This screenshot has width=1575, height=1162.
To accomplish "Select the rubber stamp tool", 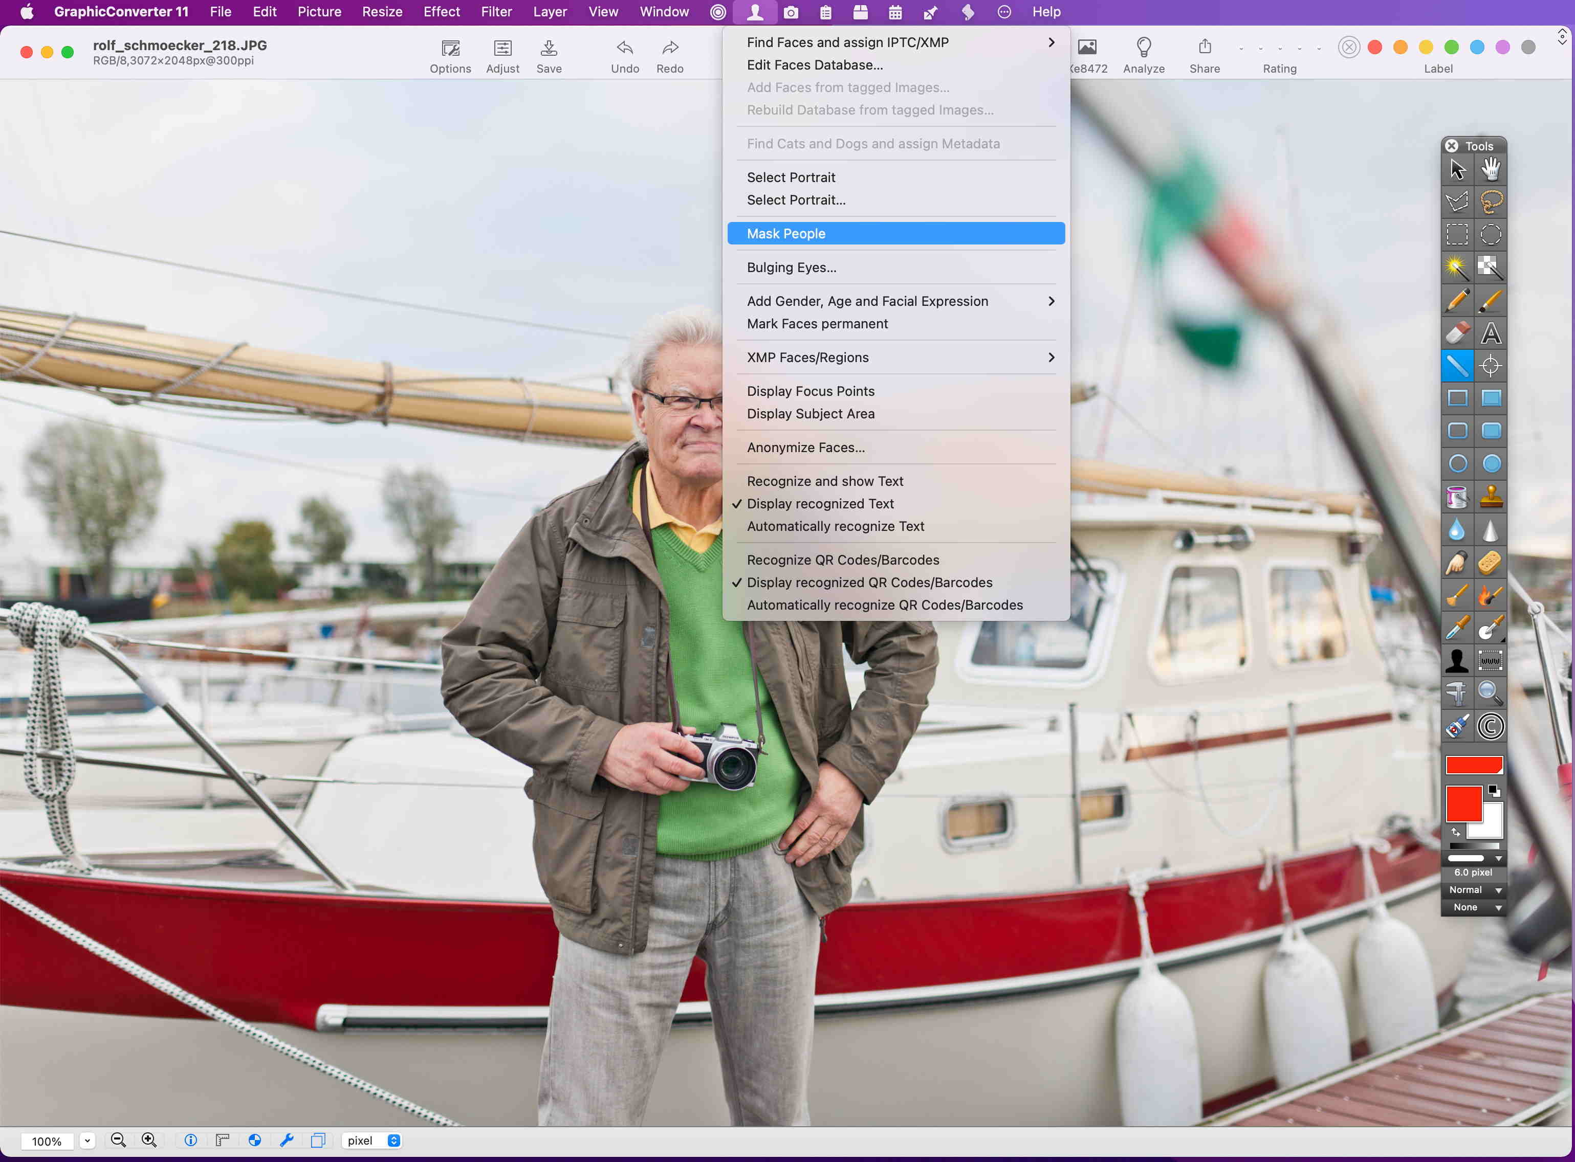I will coord(1491,497).
